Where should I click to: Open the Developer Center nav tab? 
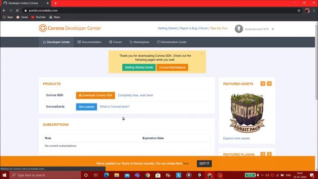coord(56,42)
